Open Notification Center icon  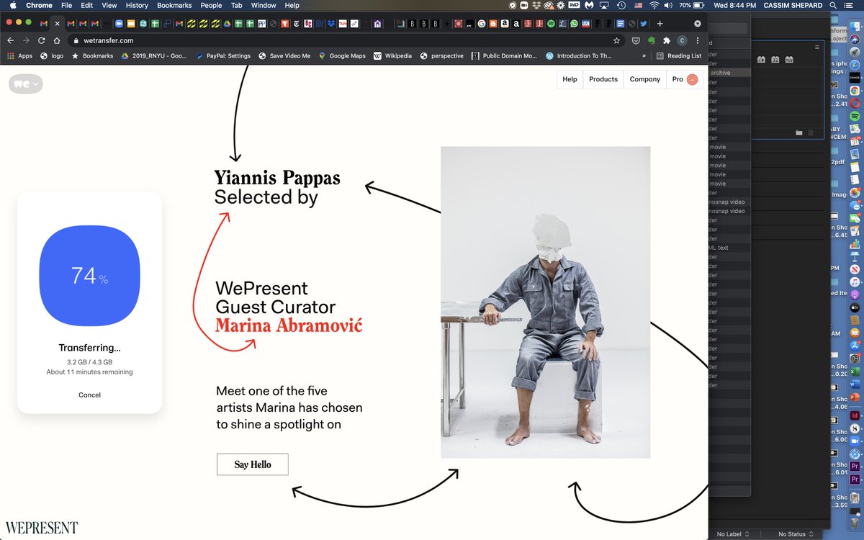(850, 5)
